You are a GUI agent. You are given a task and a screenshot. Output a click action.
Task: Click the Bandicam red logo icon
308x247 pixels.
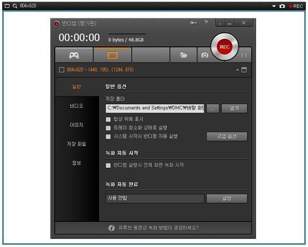[x=57, y=23]
